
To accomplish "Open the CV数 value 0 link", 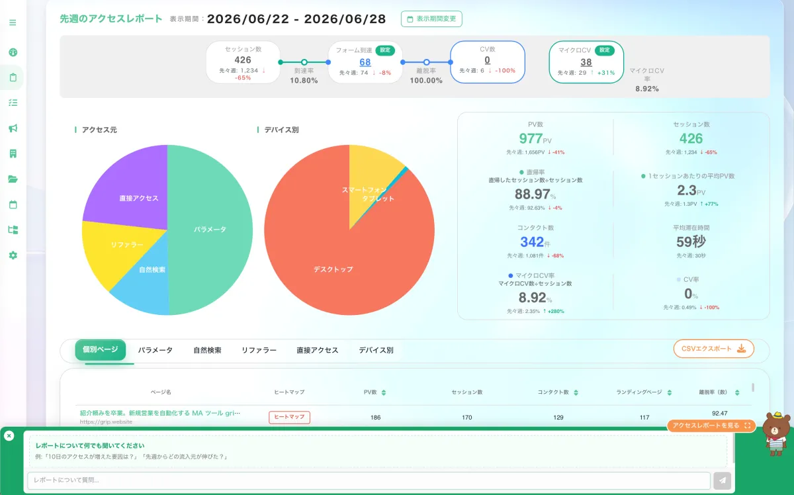I will (x=488, y=60).
